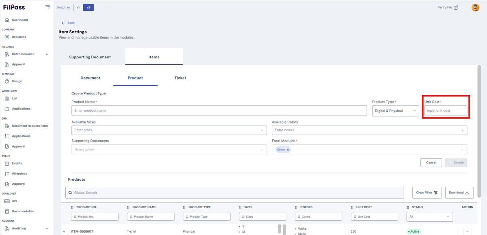Click the Clear Filter button
487x235 pixels.
pos(427,192)
